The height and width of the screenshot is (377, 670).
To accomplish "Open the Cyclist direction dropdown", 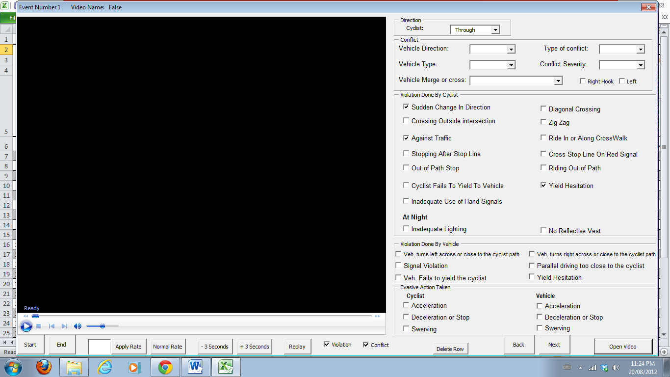I will [x=495, y=30].
